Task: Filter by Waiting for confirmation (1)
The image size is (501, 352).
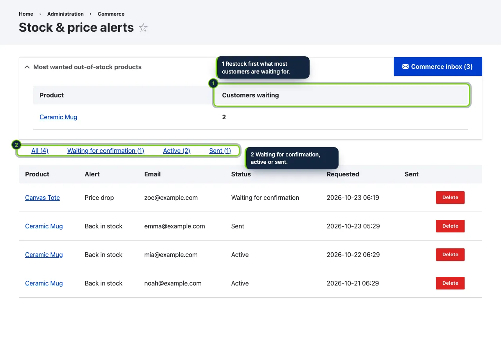Action: (106, 151)
